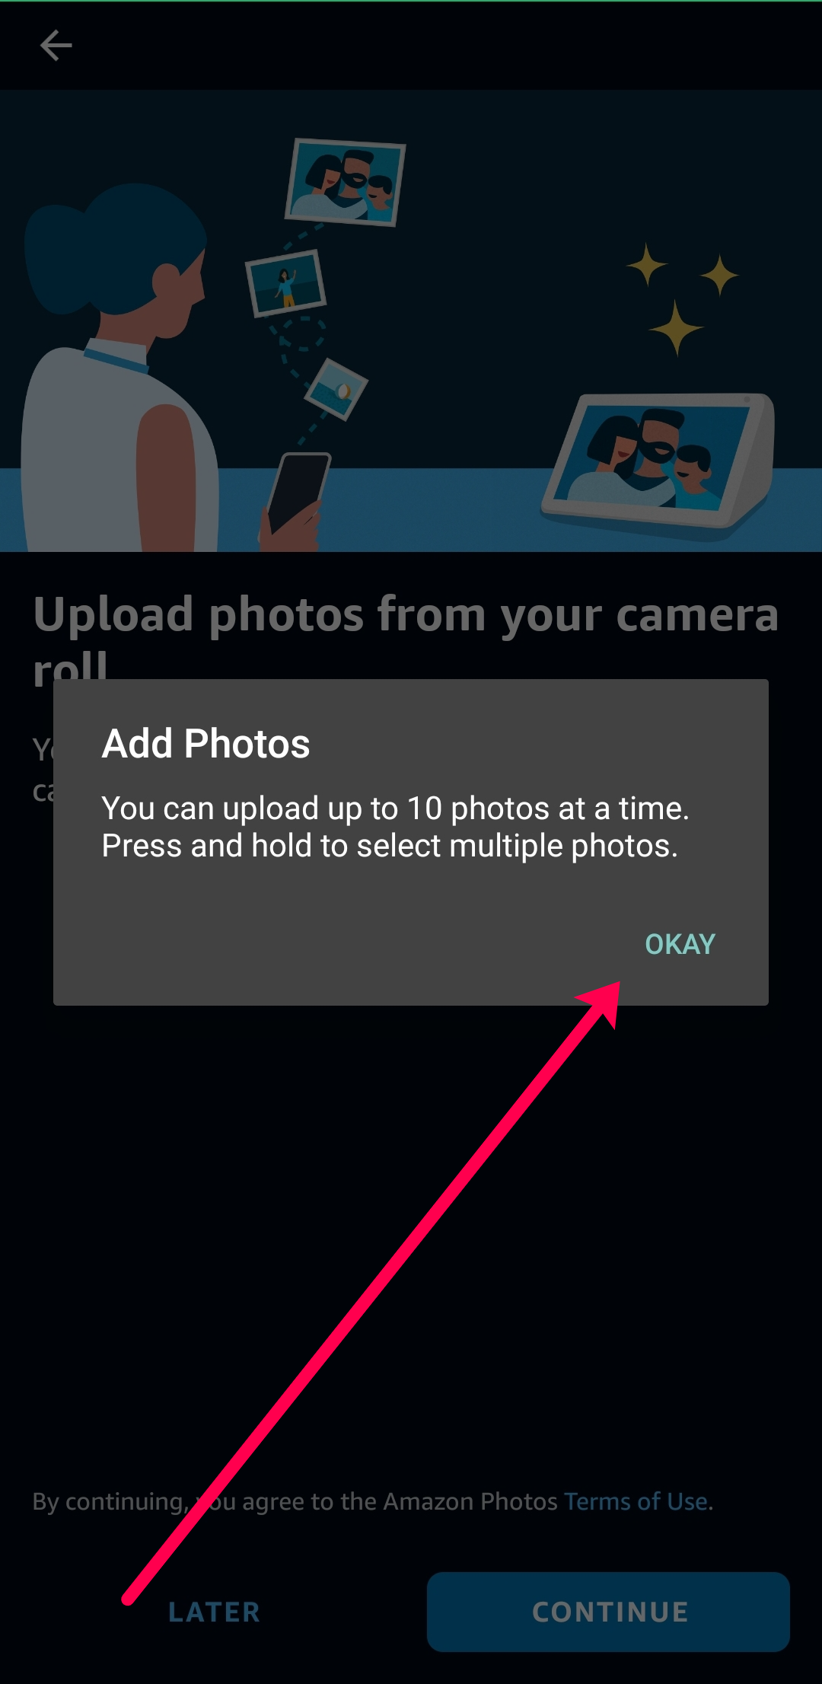
Task: Select the Echo Show device illustration
Action: [658, 465]
